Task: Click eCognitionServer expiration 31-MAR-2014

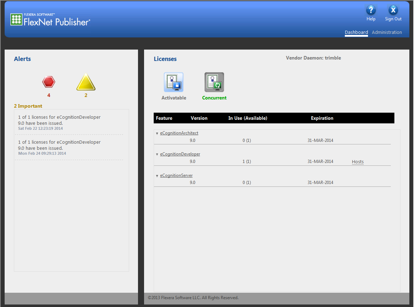Action: [320, 183]
